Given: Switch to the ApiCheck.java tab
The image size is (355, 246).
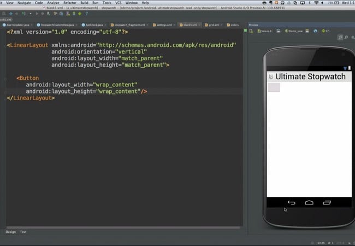Looking at the screenshot, I should click(x=93, y=25).
